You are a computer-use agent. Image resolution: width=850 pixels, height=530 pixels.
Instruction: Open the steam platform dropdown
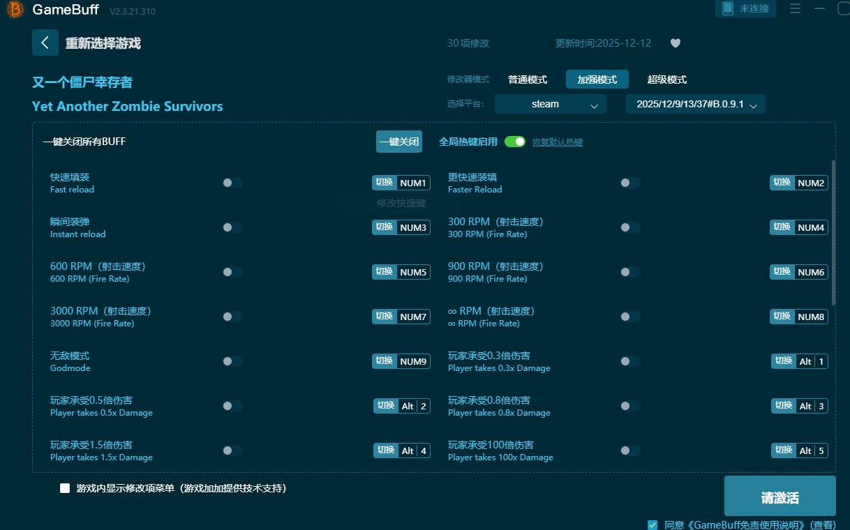click(x=551, y=104)
